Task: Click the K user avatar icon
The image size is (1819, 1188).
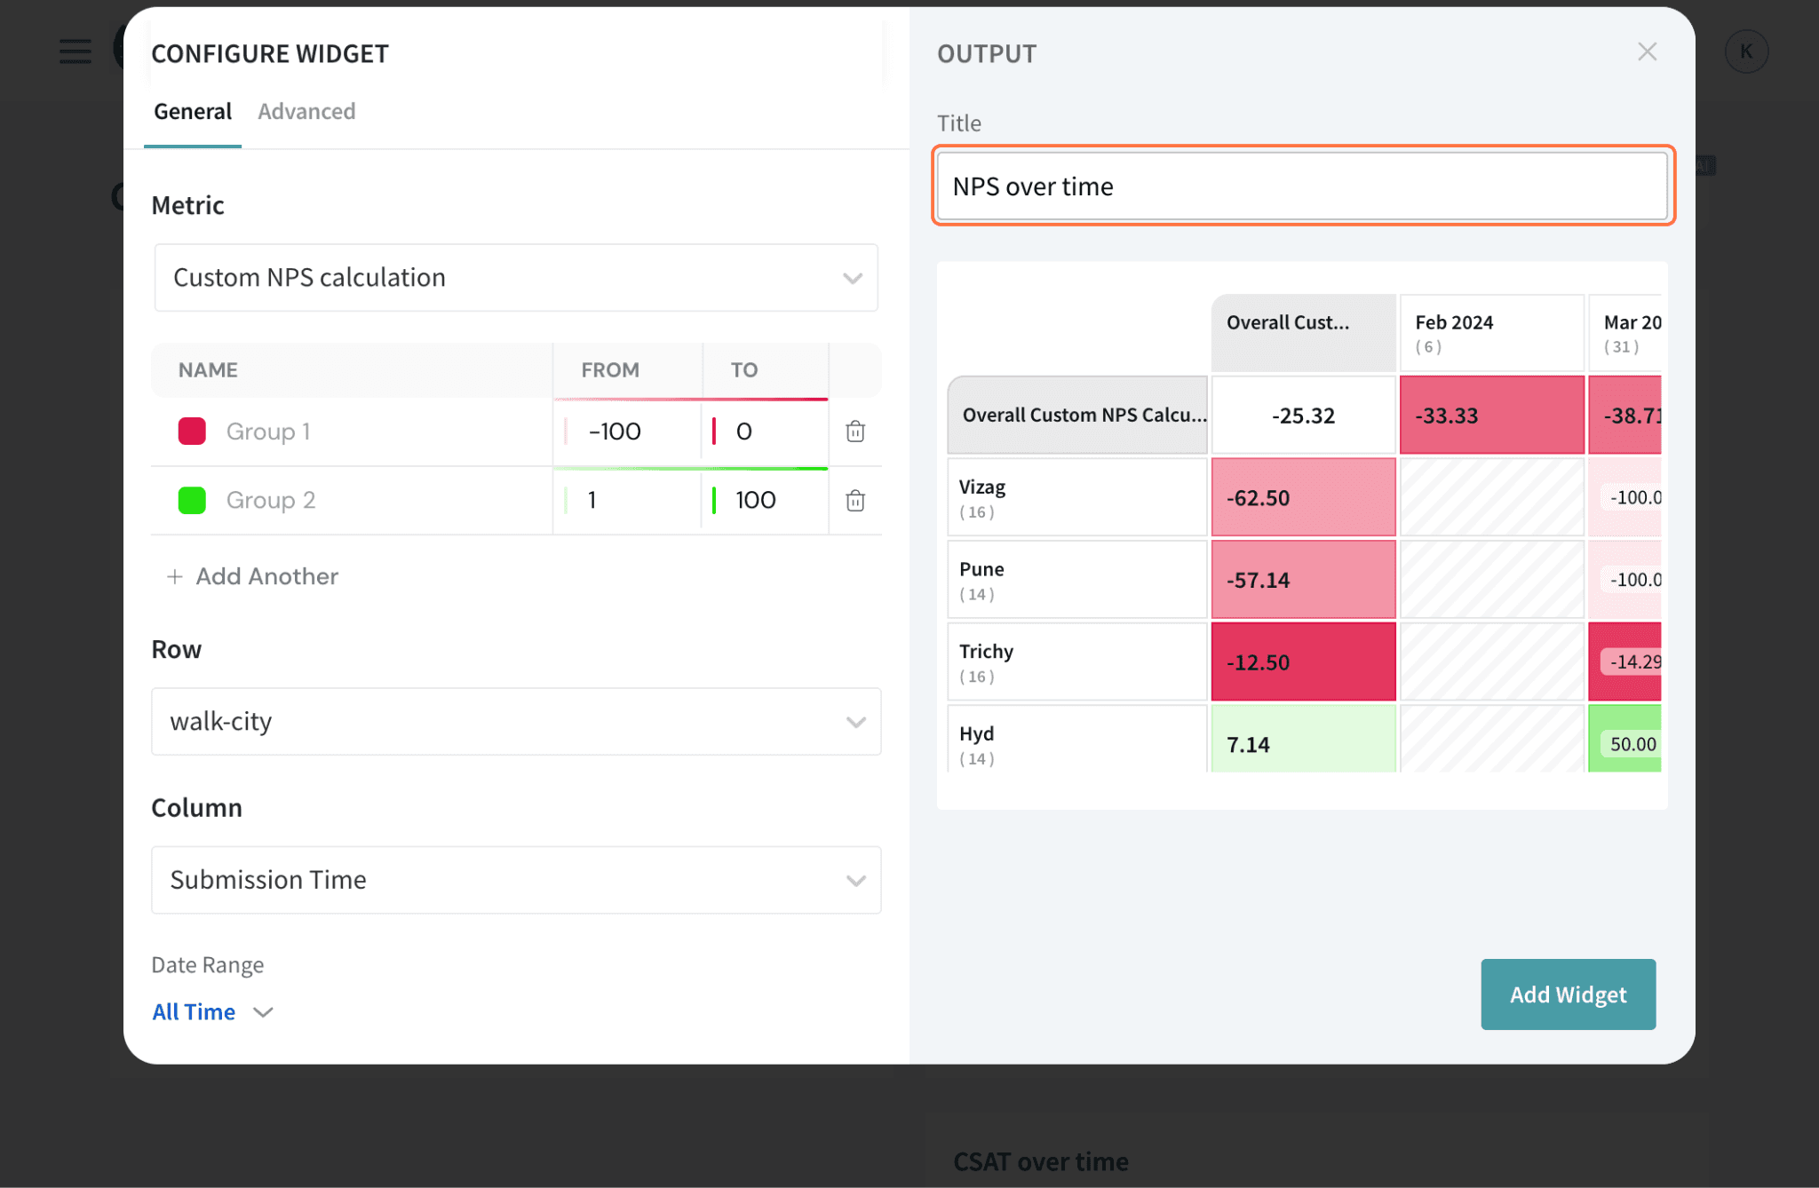Action: click(x=1745, y=51)
